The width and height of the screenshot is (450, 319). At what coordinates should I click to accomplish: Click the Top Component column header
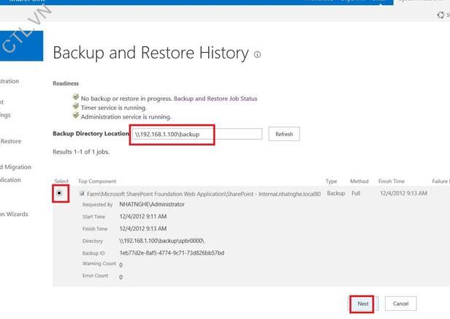97,181
